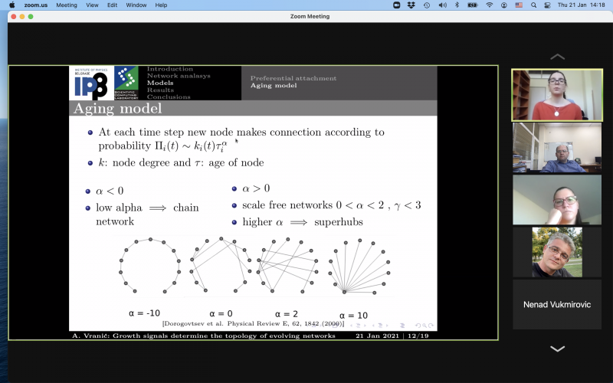Open the battery status icon
The image size is (613, 383).
tap(473, 5)
